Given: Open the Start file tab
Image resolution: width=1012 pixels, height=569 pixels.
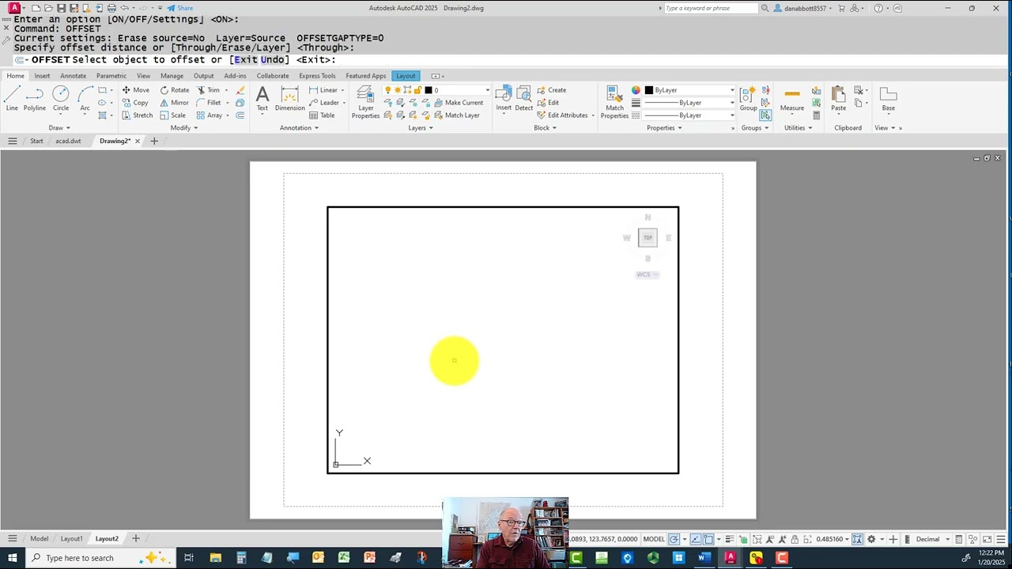Looking at the screenshot, I should (36, 141).
